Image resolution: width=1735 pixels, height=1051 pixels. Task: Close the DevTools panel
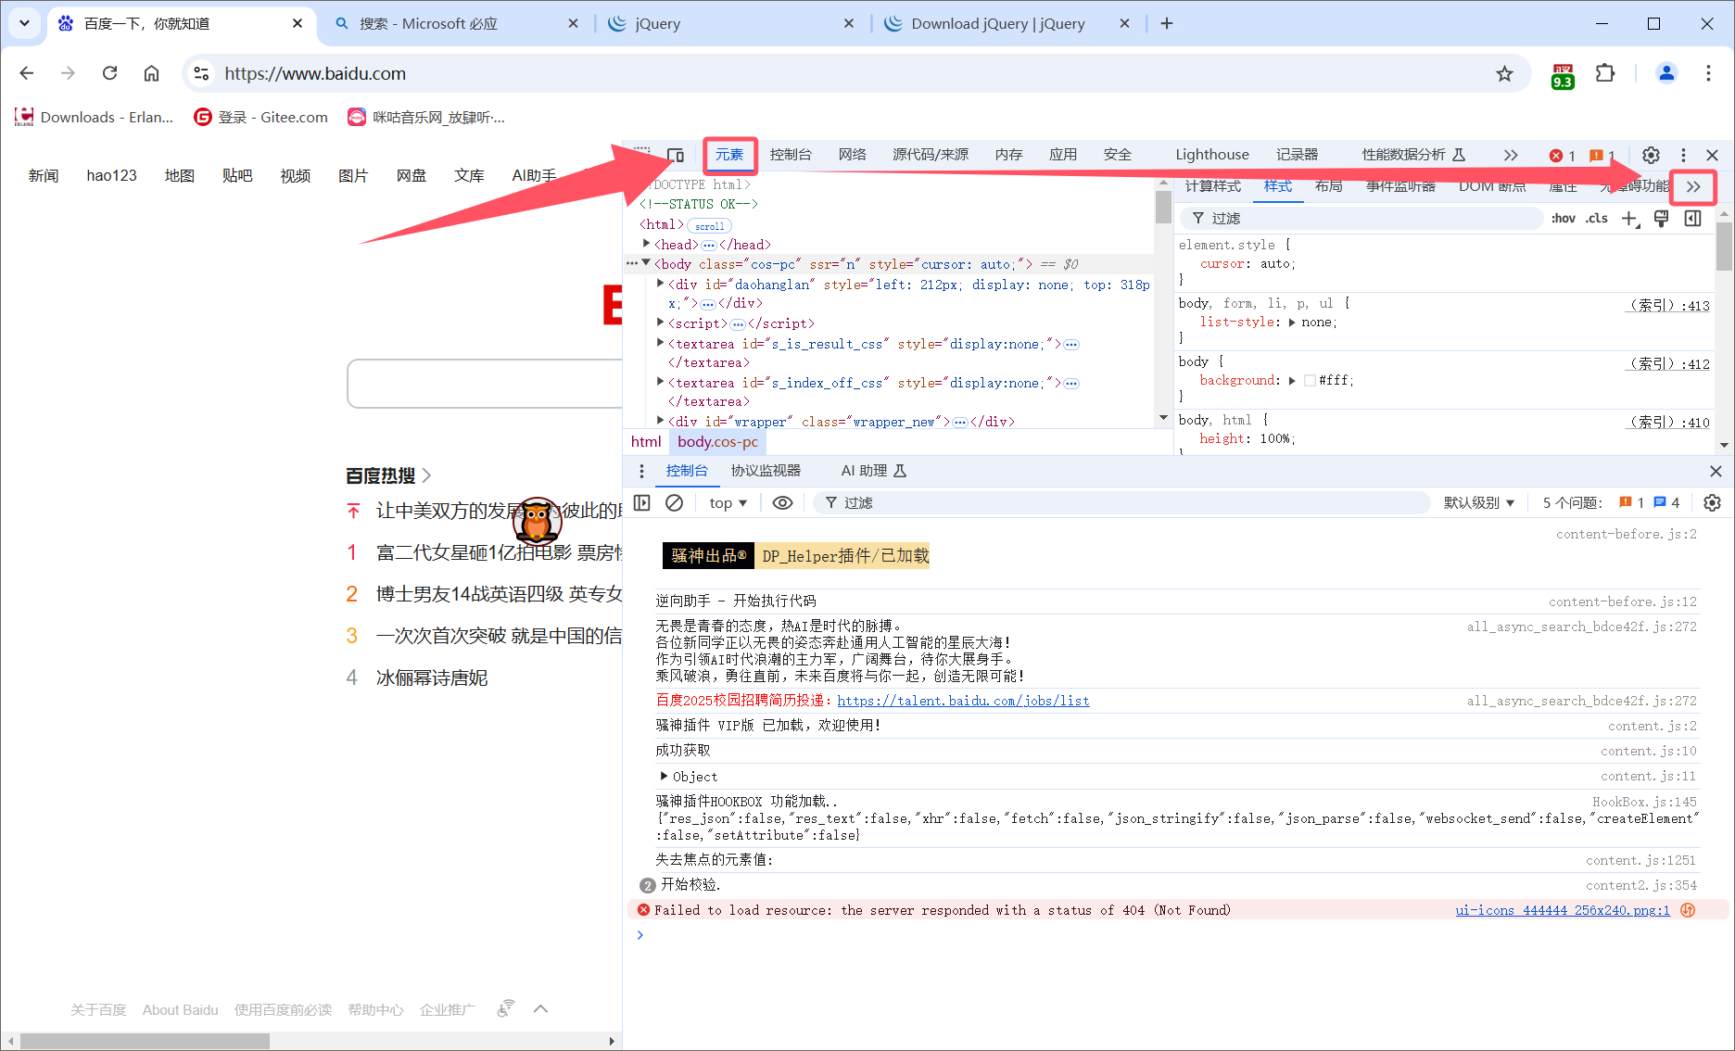pyautogui.click(x=1713, y=155)
